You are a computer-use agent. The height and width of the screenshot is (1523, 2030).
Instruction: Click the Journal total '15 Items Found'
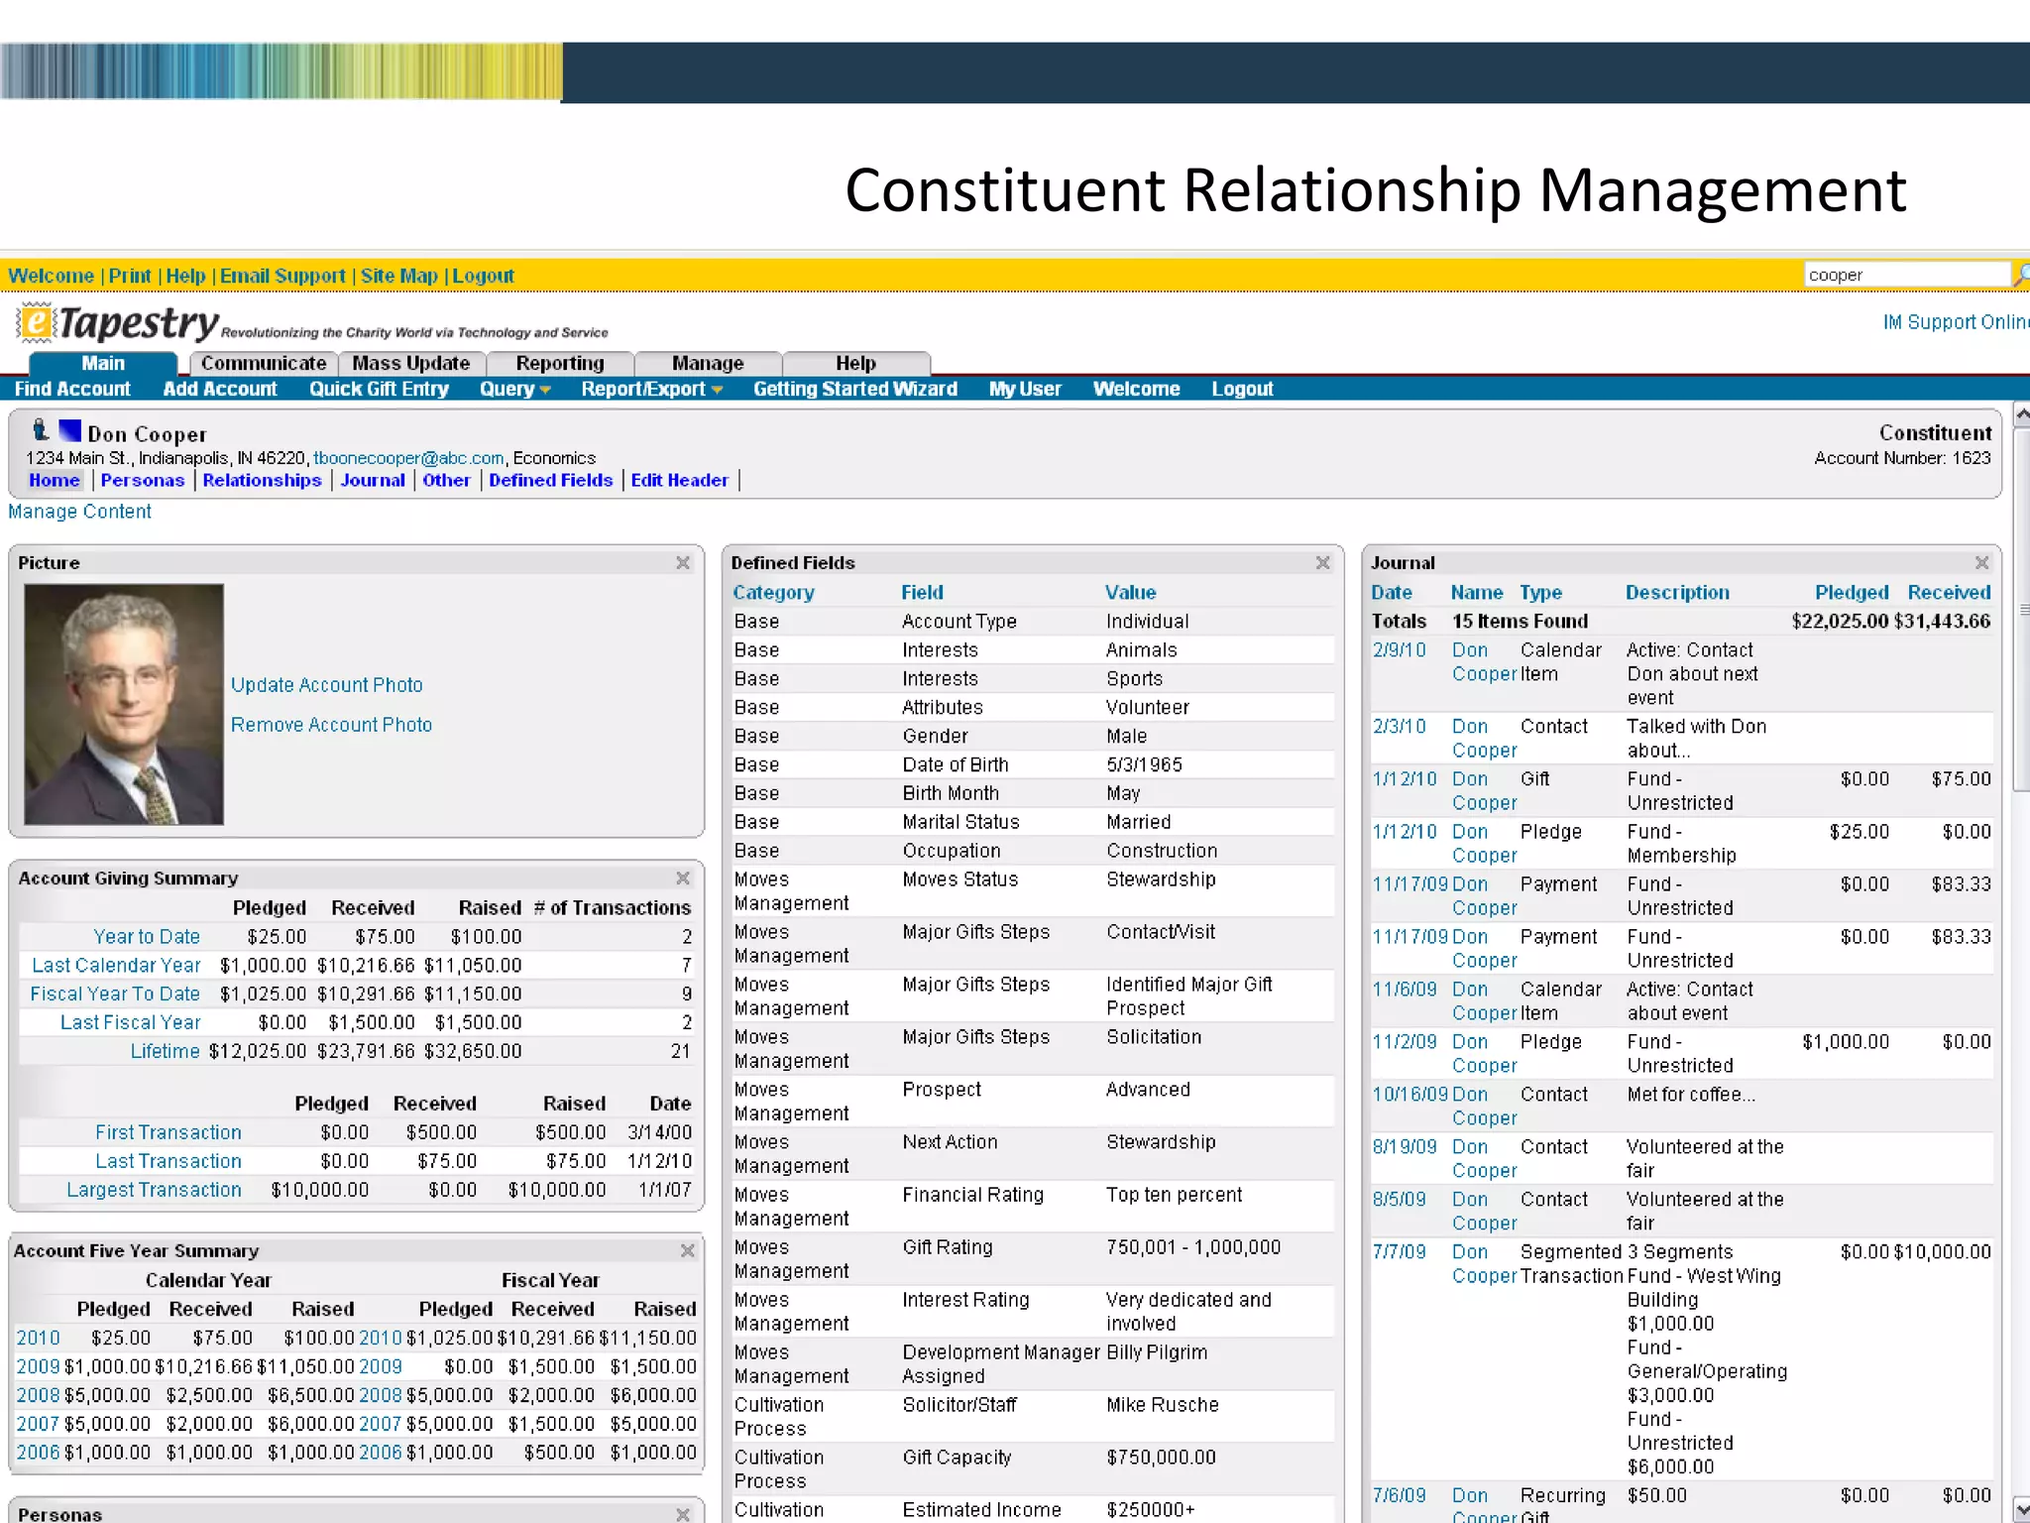1520,622
